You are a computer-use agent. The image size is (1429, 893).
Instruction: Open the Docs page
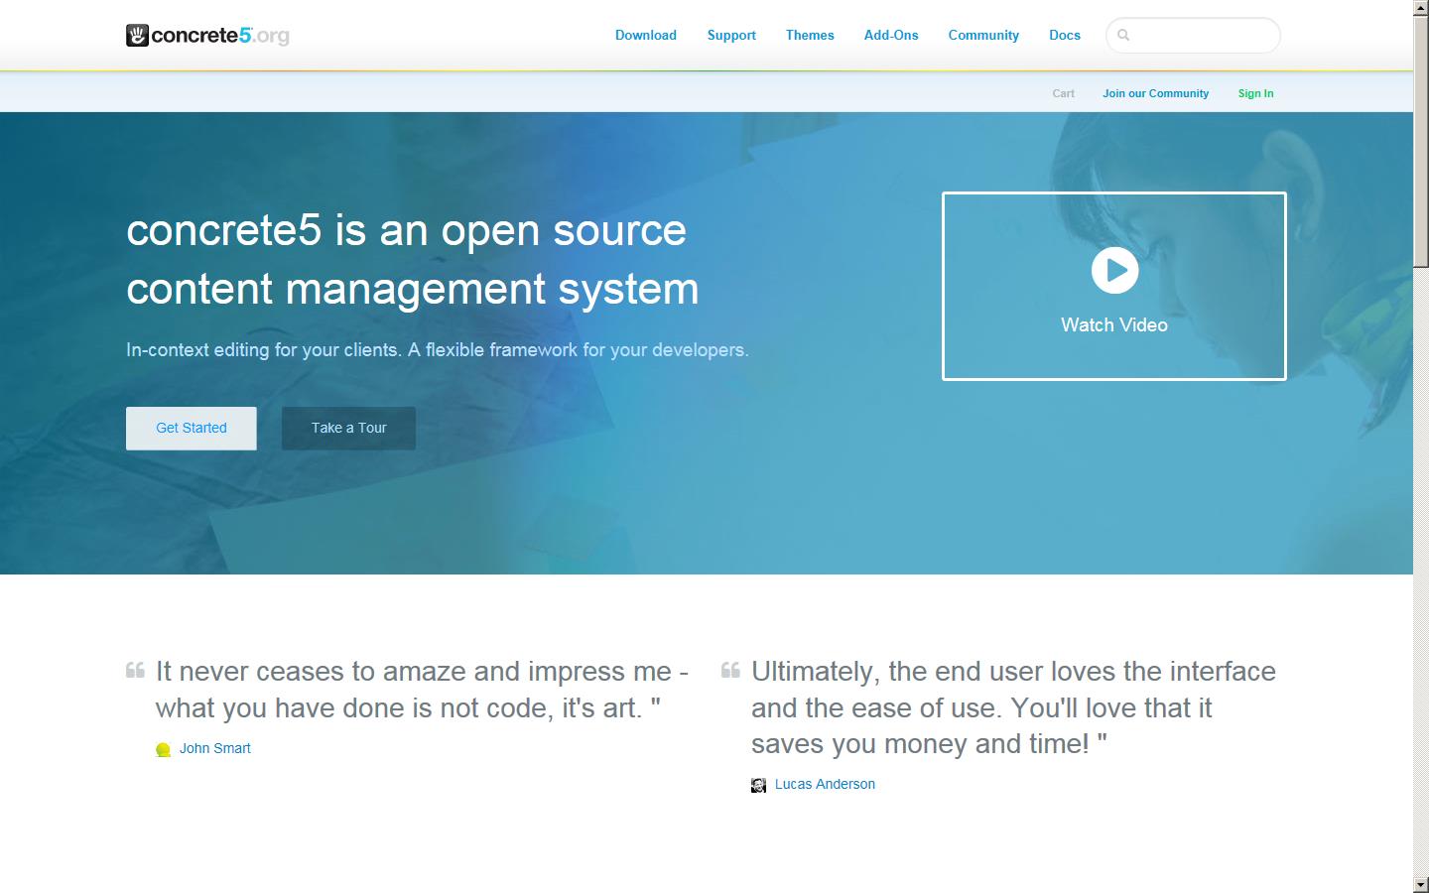click(x=1064, y=35)
